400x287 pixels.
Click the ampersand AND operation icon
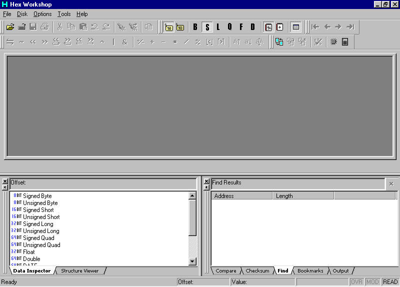[124, 42]
